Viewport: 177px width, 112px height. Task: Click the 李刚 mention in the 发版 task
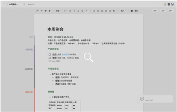pyautogui.click(x=55, y=58)
